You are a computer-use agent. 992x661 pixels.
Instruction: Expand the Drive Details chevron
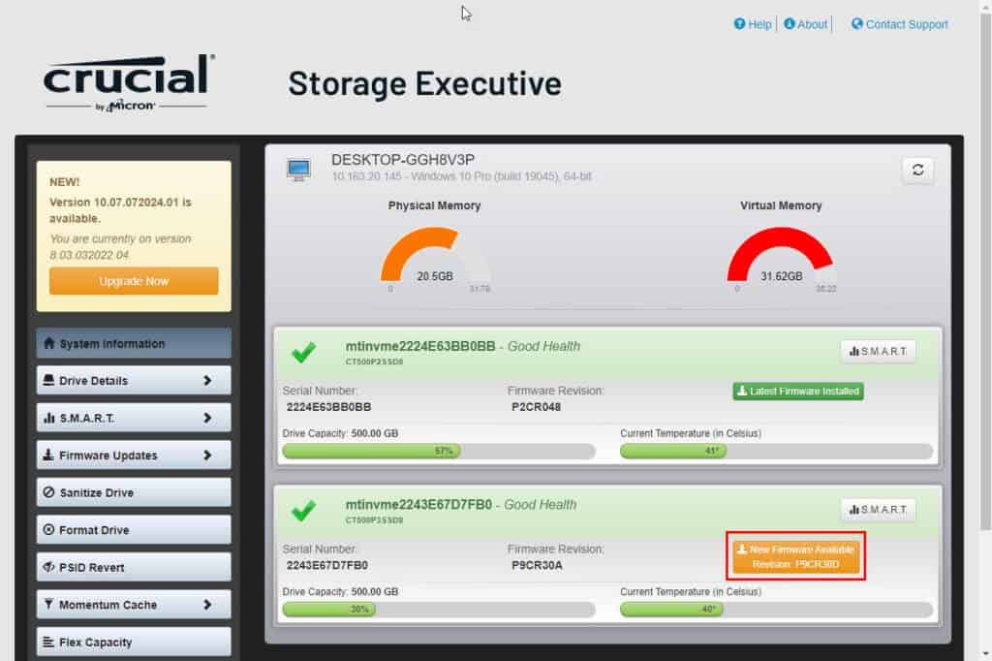[x=207, y=381]
